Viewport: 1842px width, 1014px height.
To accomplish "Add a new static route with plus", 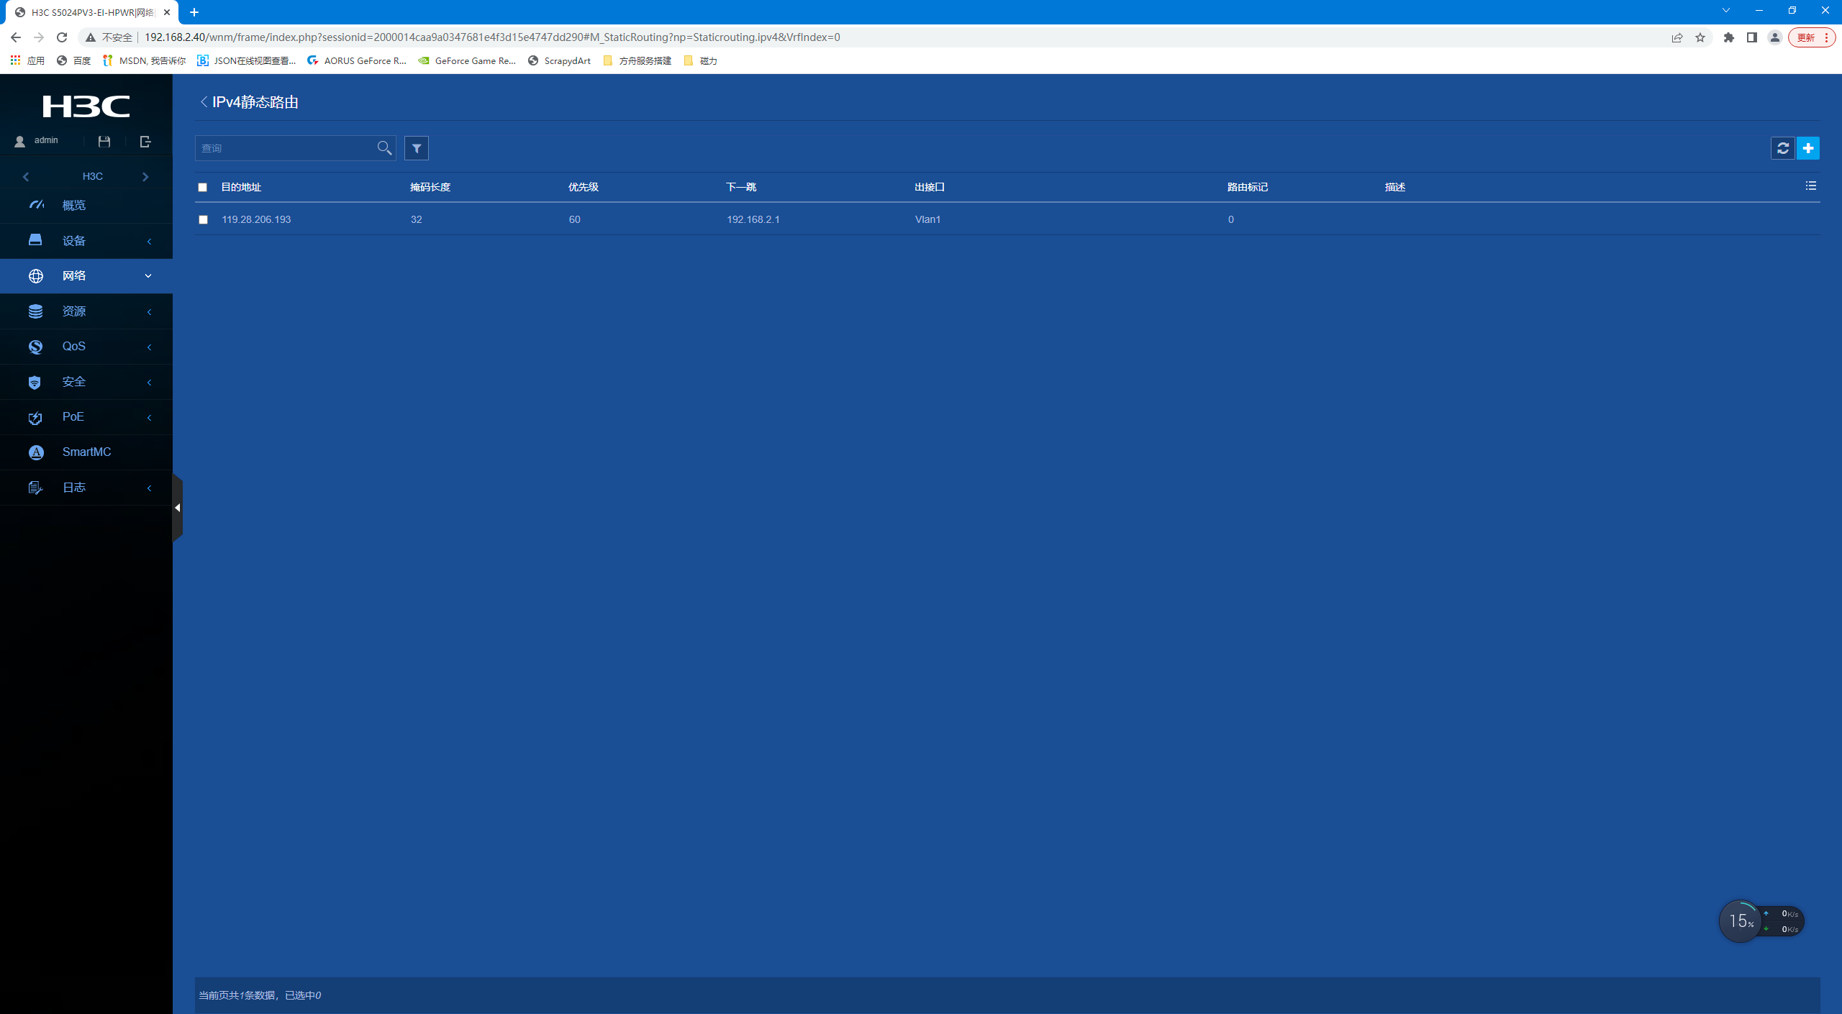I will (x=1808, y=148).
